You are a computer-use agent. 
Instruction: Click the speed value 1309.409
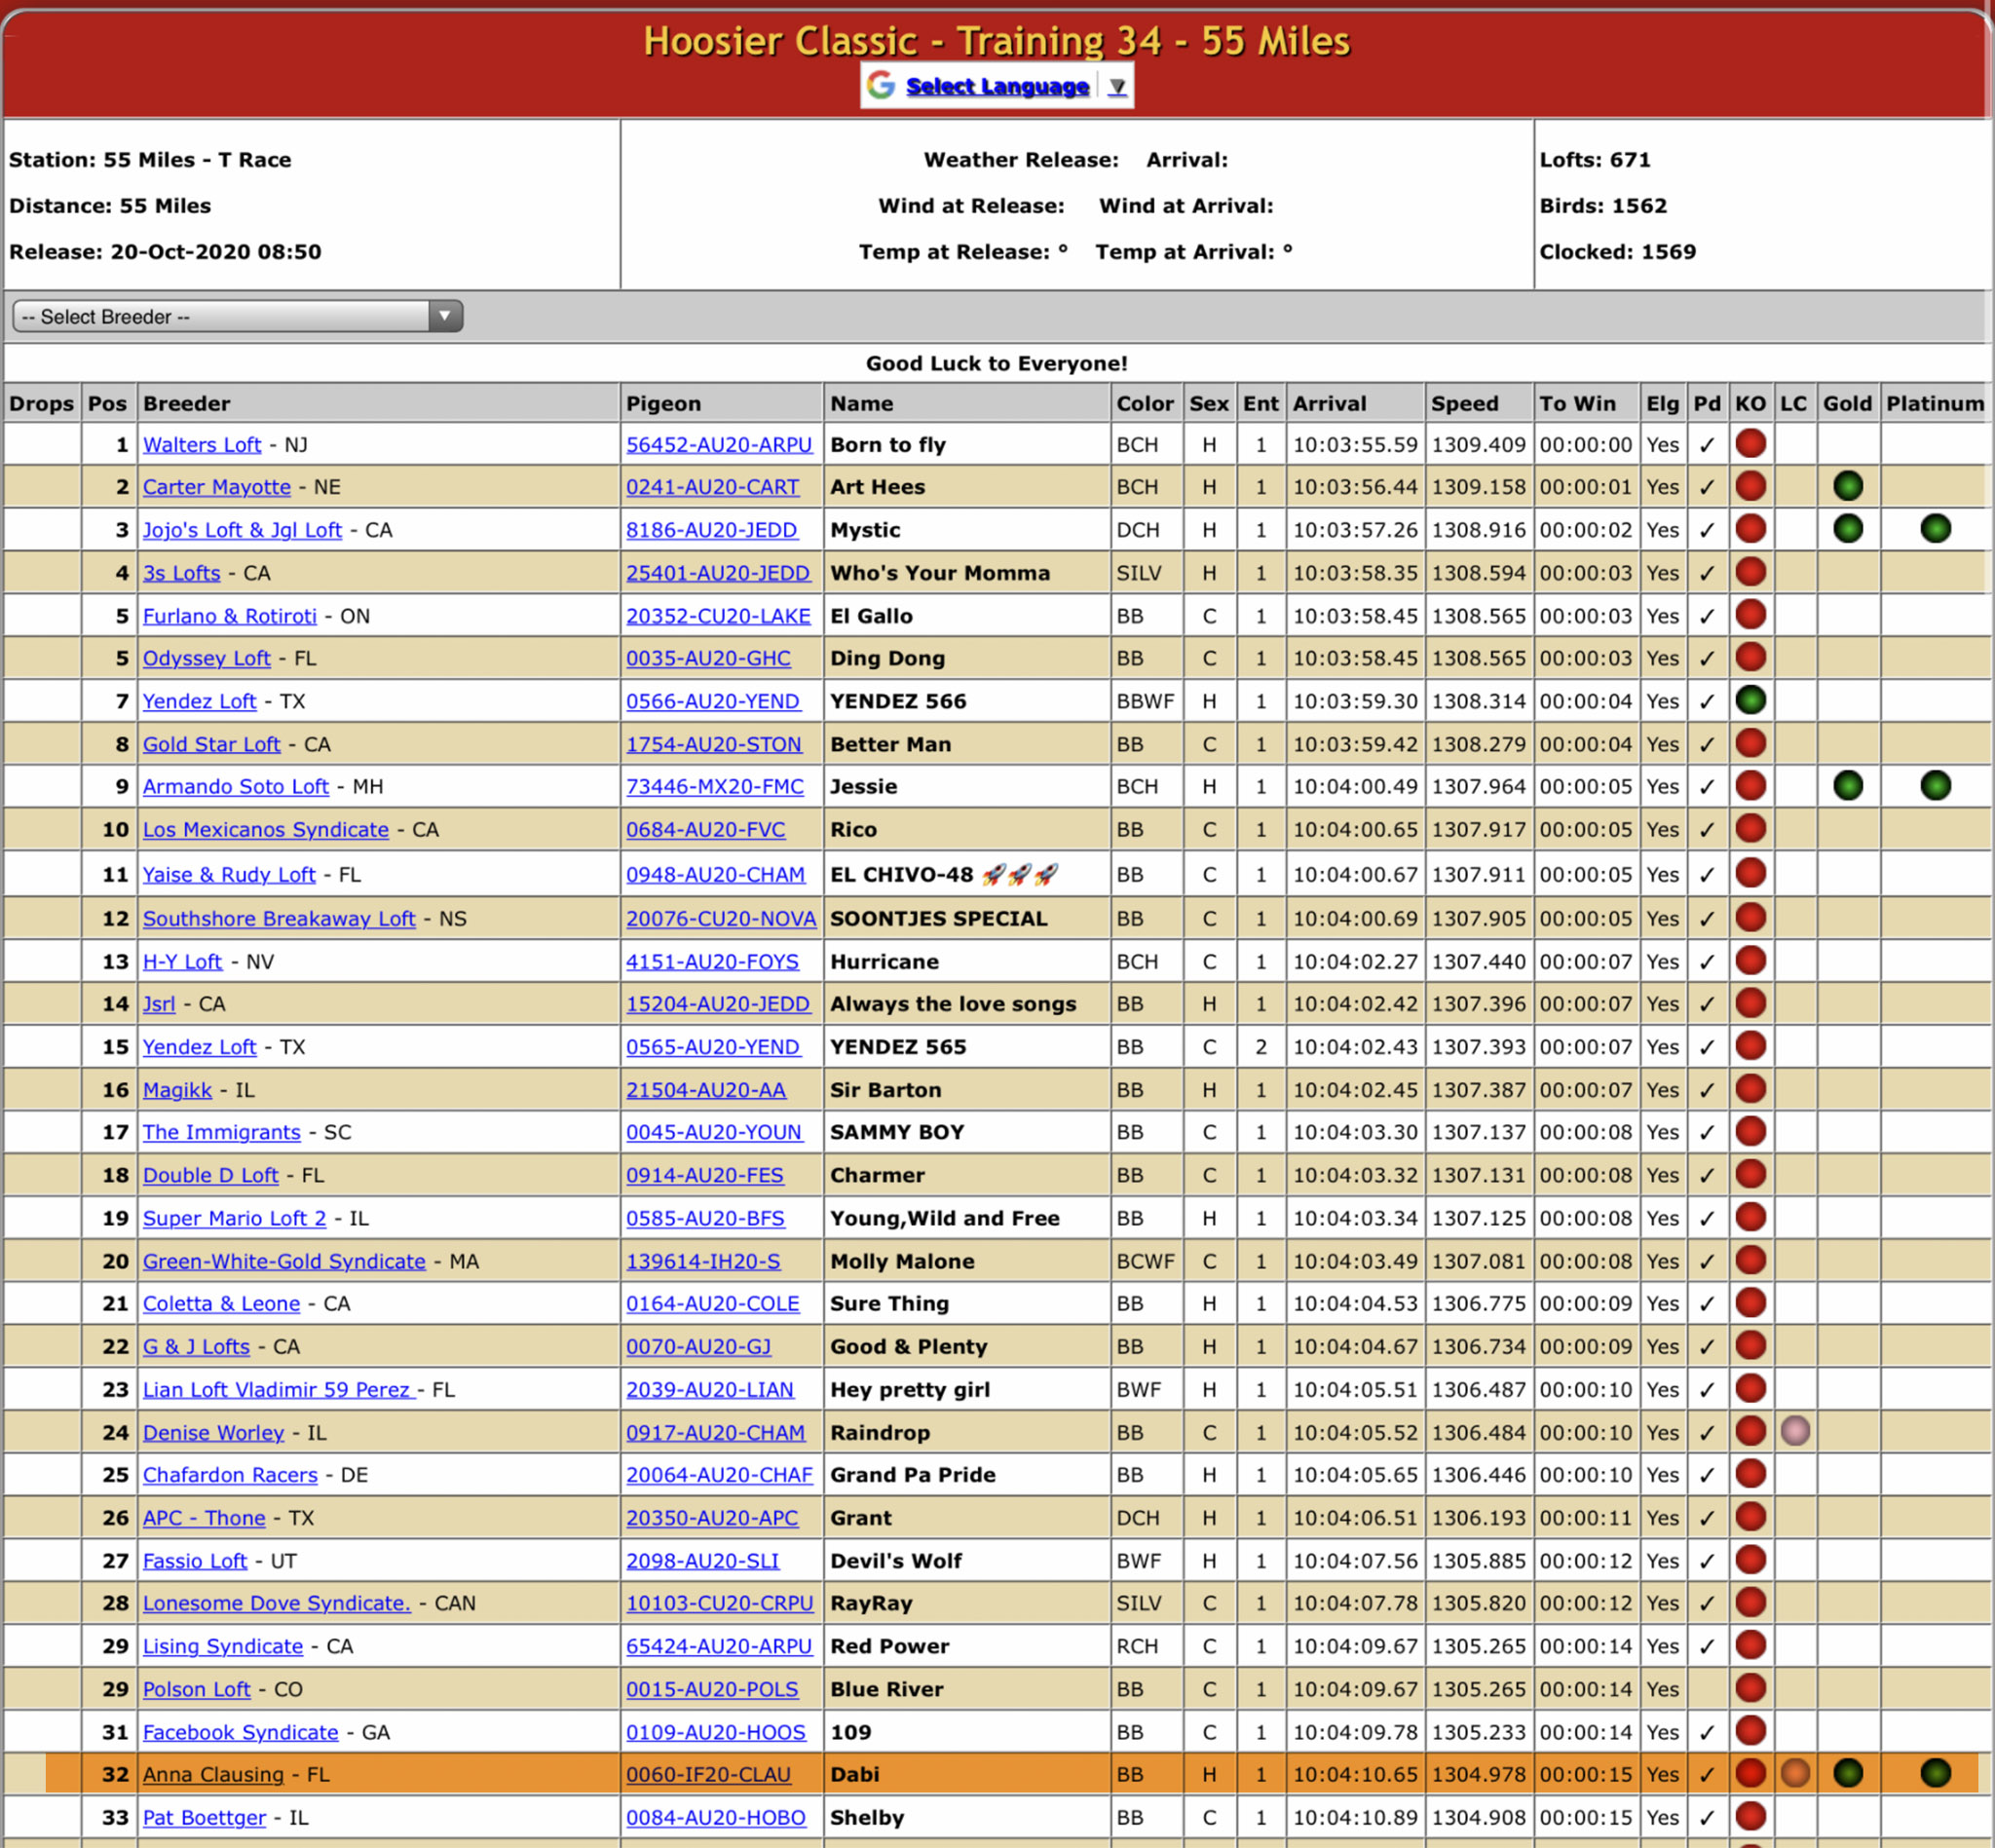[x=1478, y=445]
